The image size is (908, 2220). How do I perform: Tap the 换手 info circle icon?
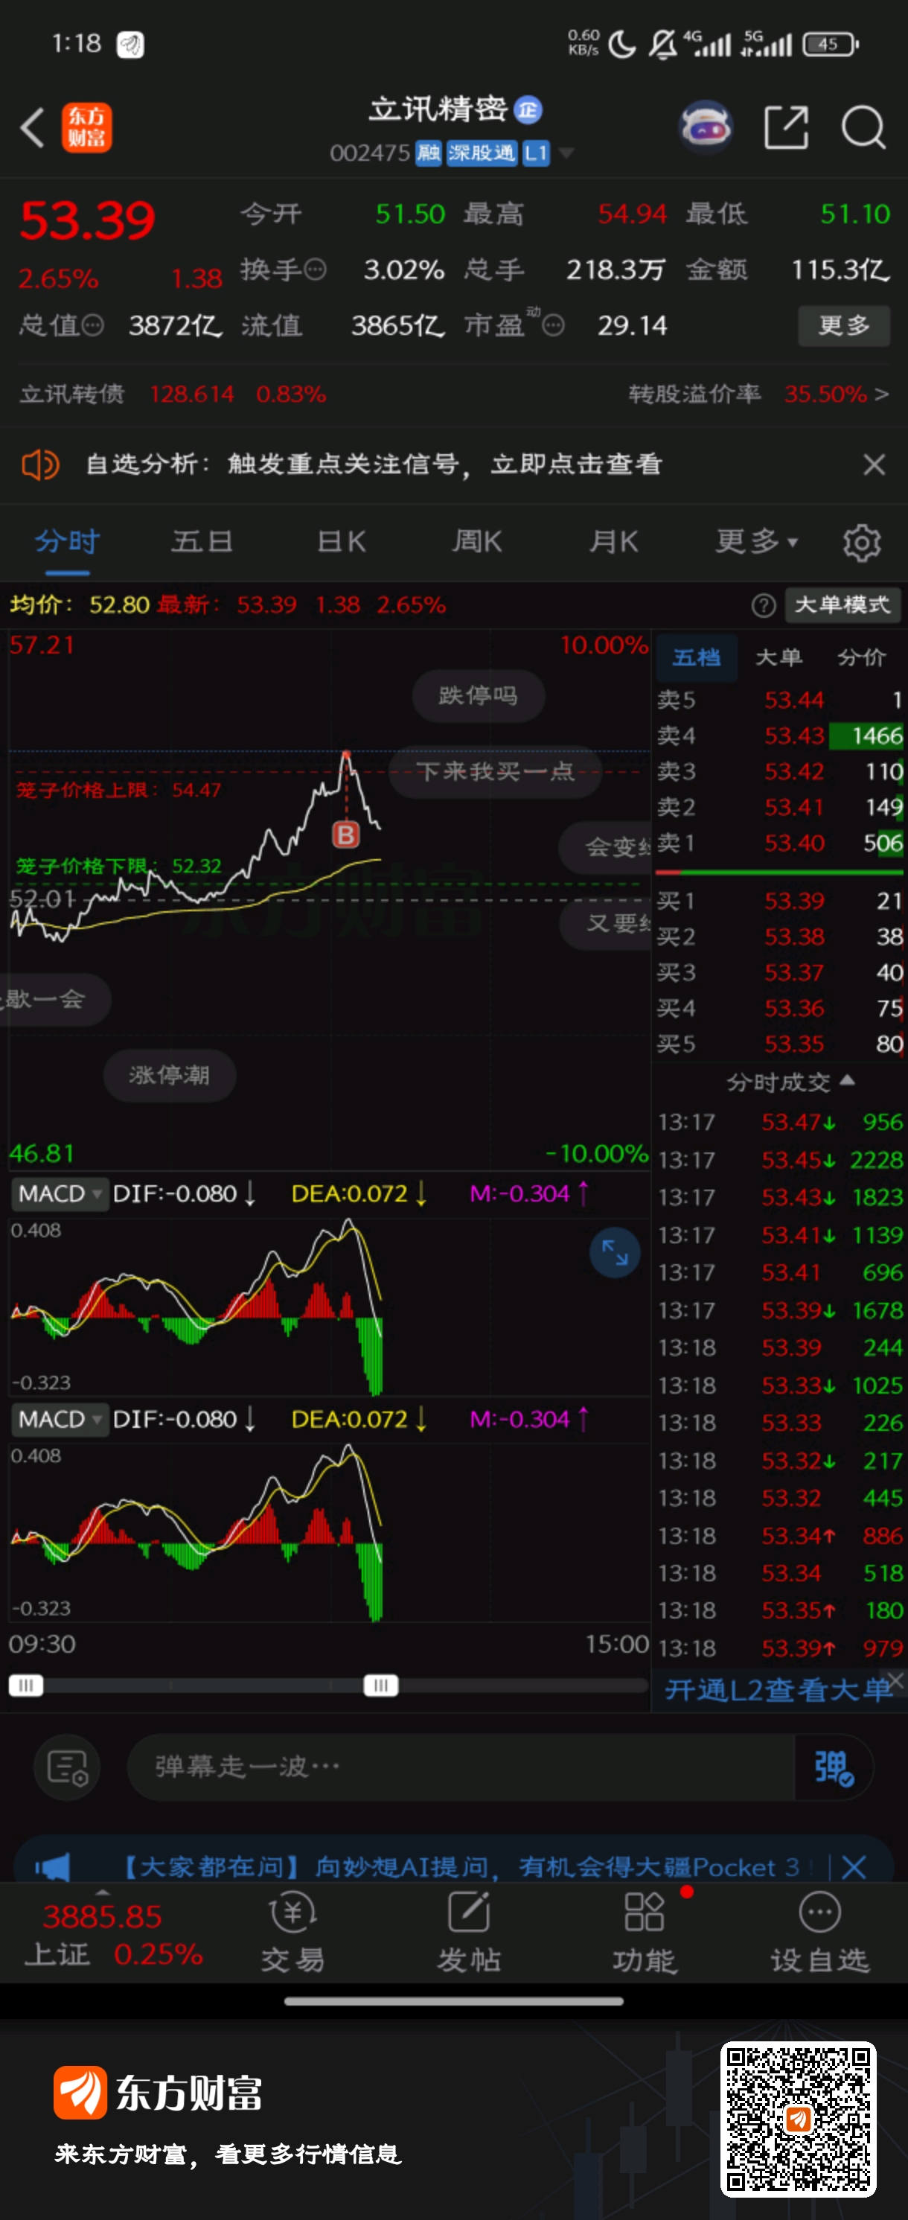(316, 269)
